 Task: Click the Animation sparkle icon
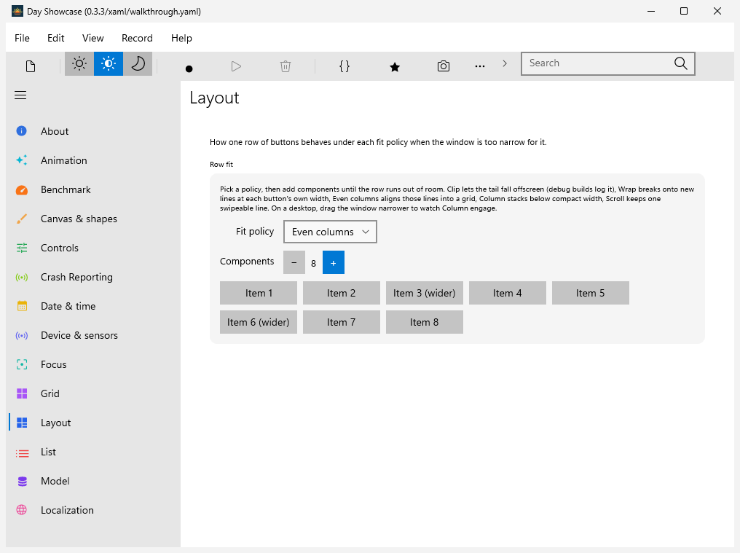[22, 160]
